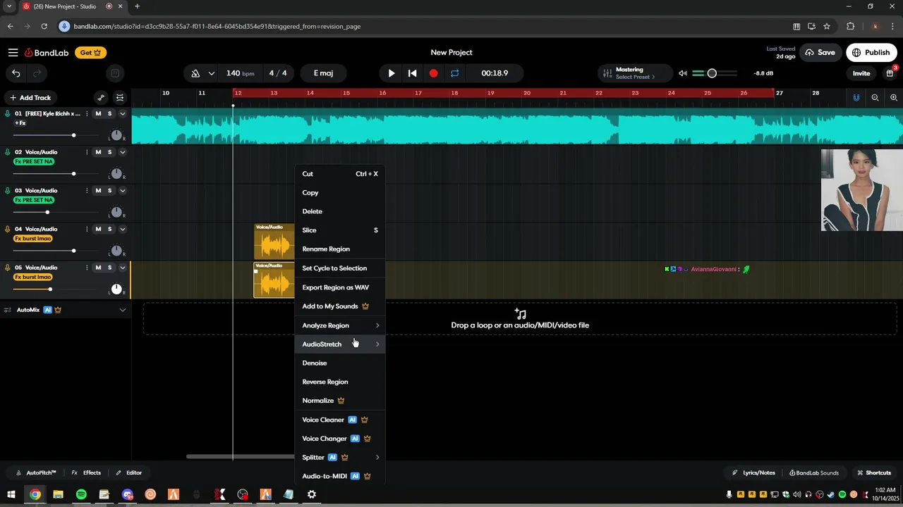Zoom out the timeline
The height and width of the screenshot is (507, 903).
point(875,98)
